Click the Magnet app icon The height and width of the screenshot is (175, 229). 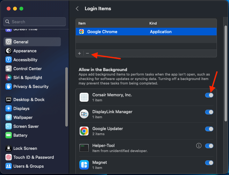[x=84, y=165]
